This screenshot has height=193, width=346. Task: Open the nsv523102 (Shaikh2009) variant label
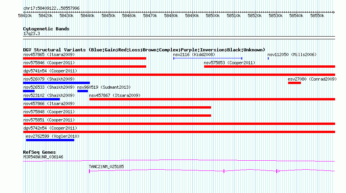pyautogui.click(x=49, y=95)
